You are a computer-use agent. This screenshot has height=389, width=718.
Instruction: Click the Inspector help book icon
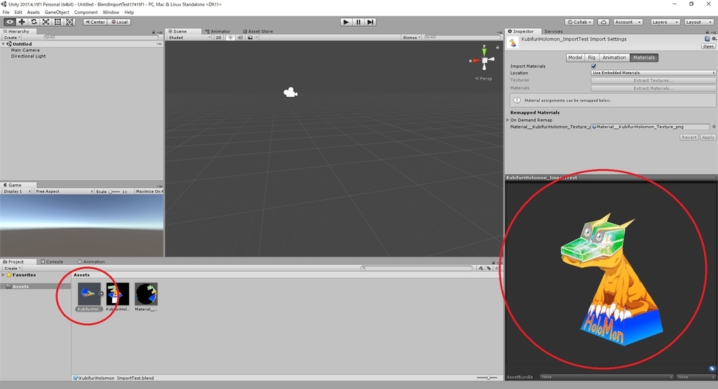(x=707, y=39)
